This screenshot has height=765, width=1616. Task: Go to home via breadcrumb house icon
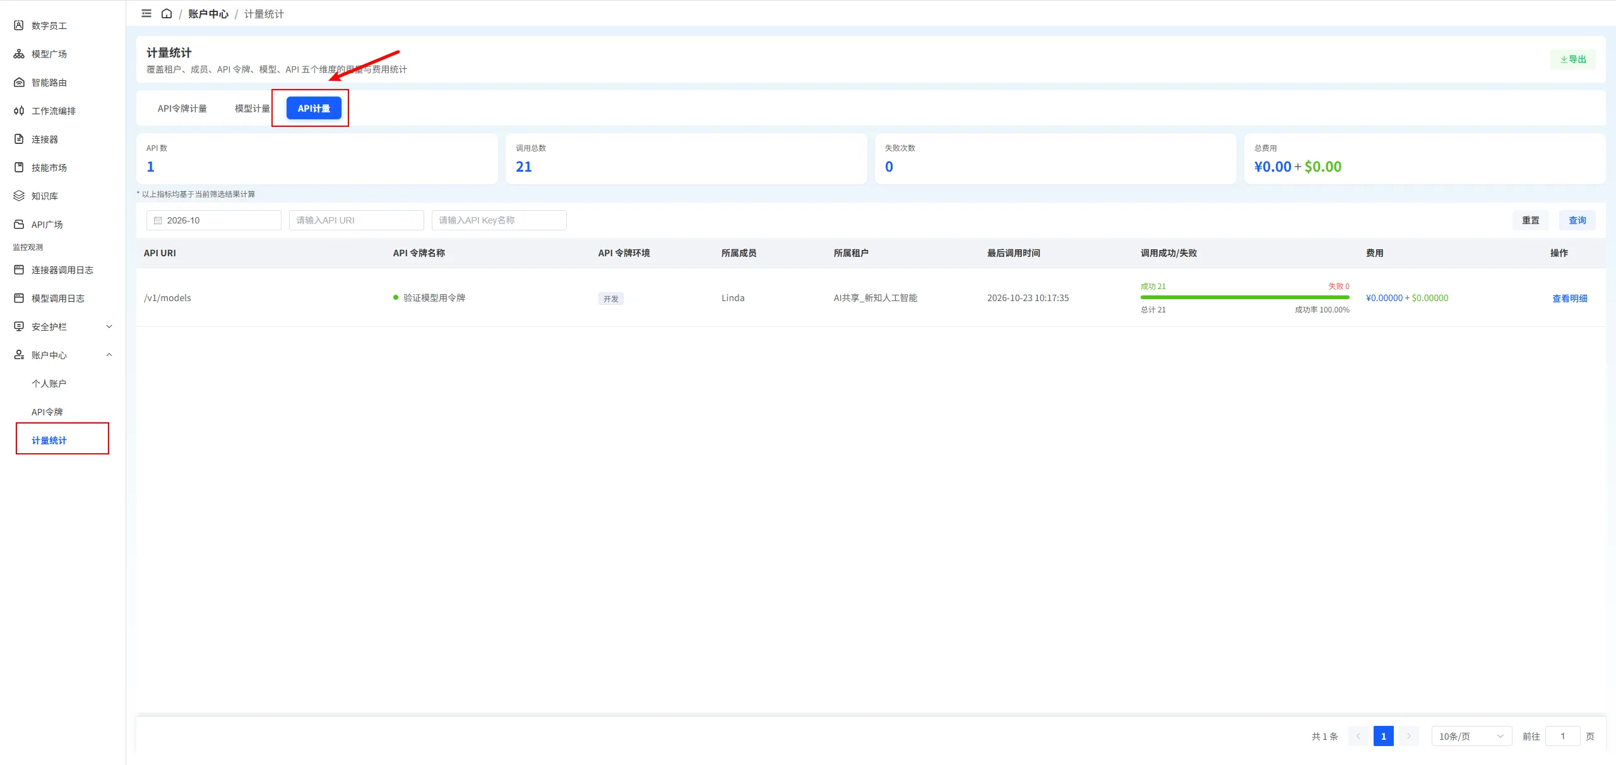tap(167, 13)
